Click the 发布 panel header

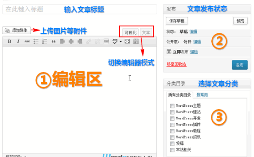tap(207, 9)
